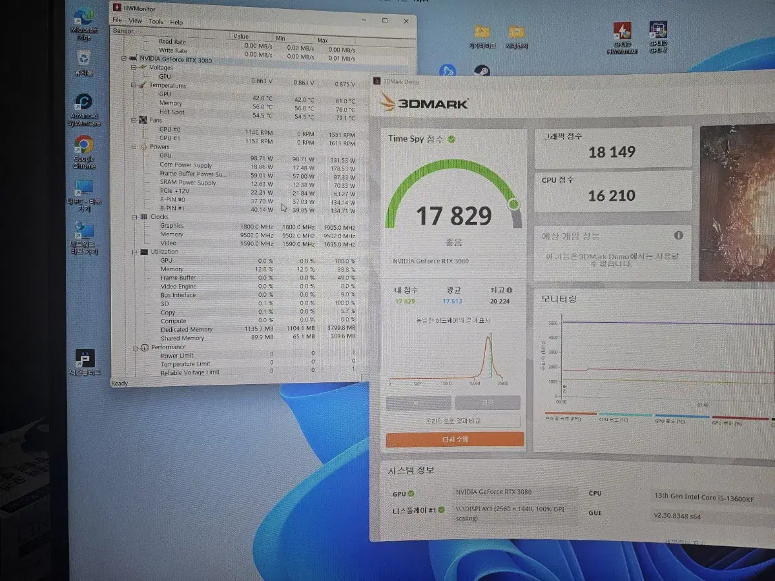Collapse the Performance tree node
775x581 pixels.
[134, 347]
